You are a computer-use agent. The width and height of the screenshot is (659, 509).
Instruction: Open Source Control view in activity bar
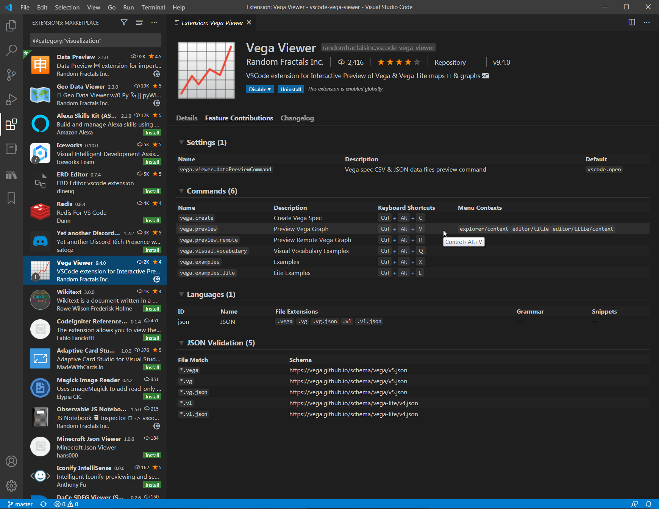[11, 75]
